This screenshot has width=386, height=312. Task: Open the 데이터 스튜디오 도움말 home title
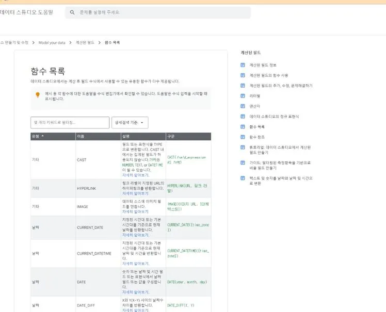(27, 12)
